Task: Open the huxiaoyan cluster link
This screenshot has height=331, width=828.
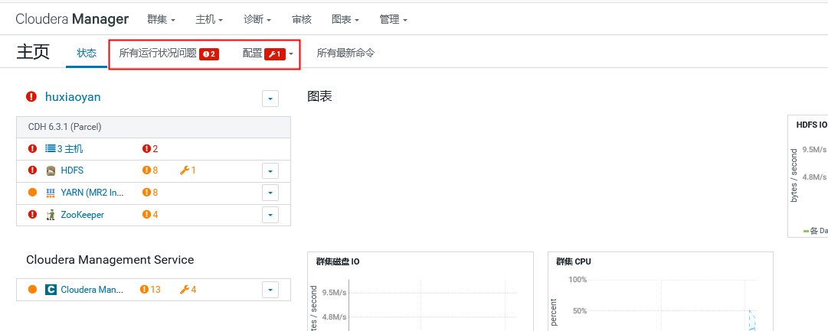Action: (73, 97)
